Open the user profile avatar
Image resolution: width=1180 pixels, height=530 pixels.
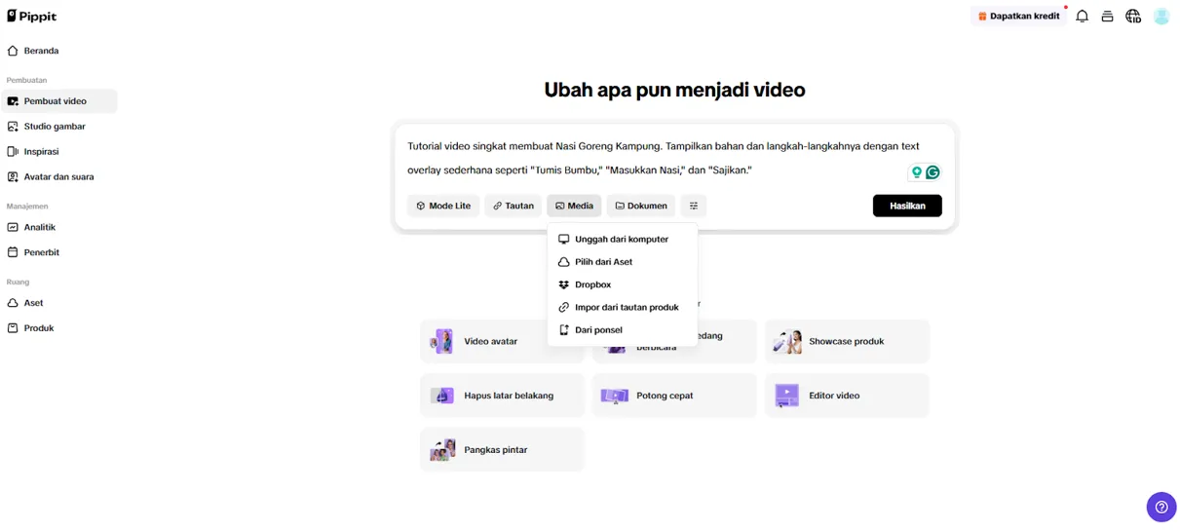click(1161, 17)
